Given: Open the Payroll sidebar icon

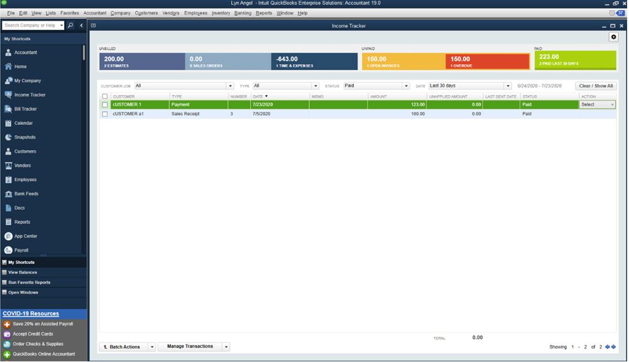Looking at the screenshot, I should click(x=8, y=250).
